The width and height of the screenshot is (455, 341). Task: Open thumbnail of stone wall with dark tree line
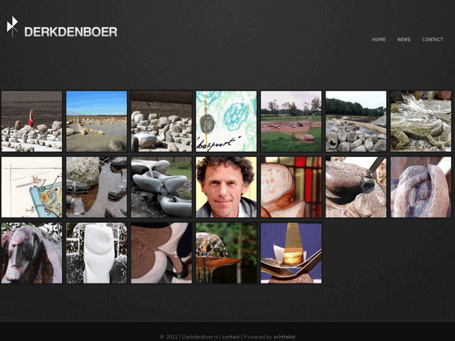(x=356, y=121)
